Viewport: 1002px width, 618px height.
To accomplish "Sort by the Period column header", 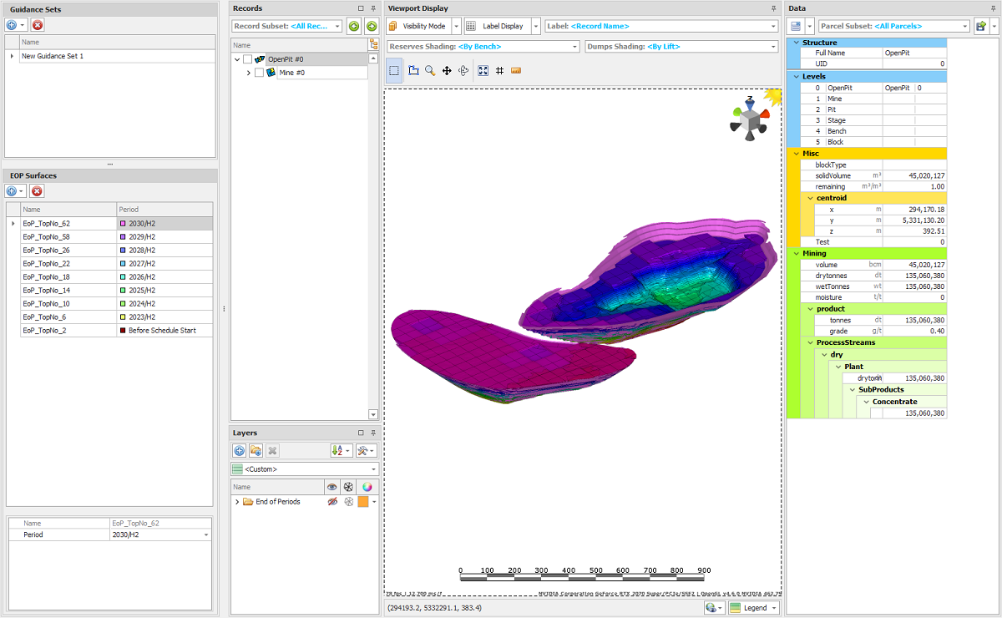I will tap(164, 209).
